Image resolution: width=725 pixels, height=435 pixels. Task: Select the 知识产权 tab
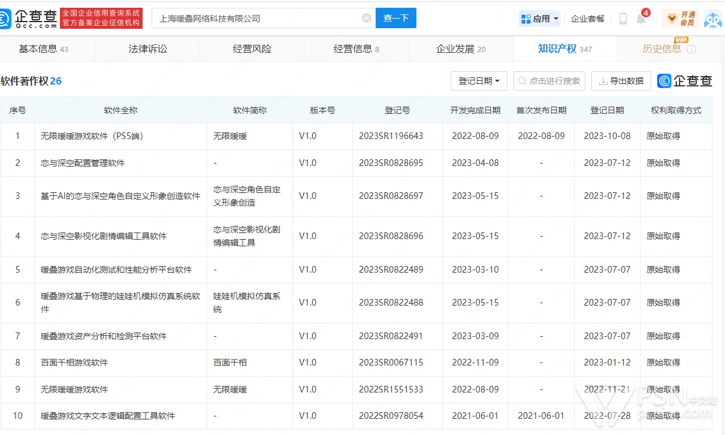tap(565, 49)
